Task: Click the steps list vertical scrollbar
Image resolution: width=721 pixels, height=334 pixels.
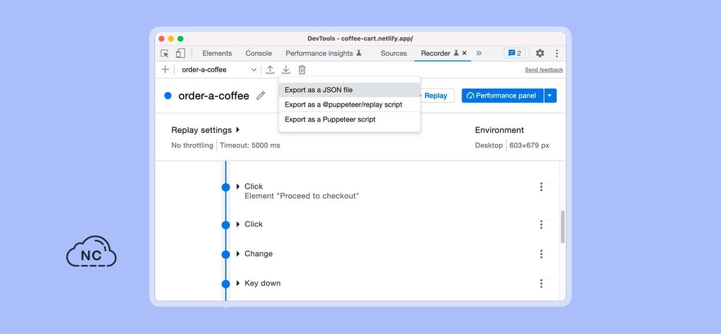Action: [562, 227]
